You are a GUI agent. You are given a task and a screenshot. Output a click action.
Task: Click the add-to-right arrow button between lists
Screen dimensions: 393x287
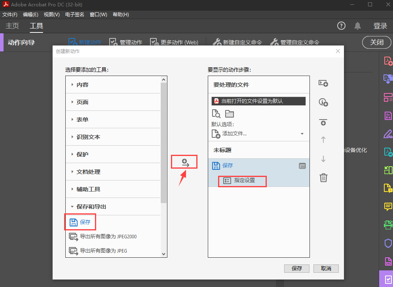184,162
